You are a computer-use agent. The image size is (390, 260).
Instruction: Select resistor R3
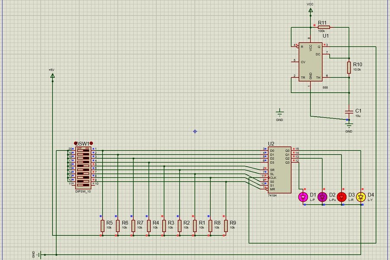[164, 226]
